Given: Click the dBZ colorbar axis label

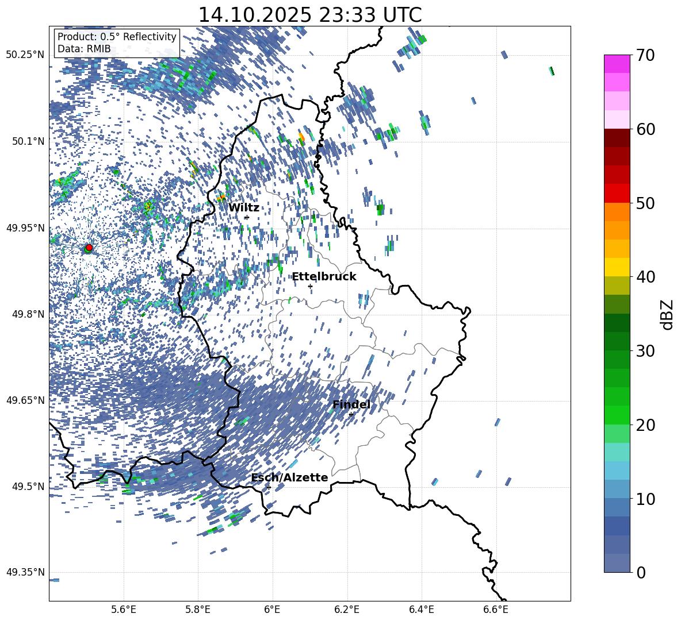Looking at the screenshot, I should [x=668, y=314].
